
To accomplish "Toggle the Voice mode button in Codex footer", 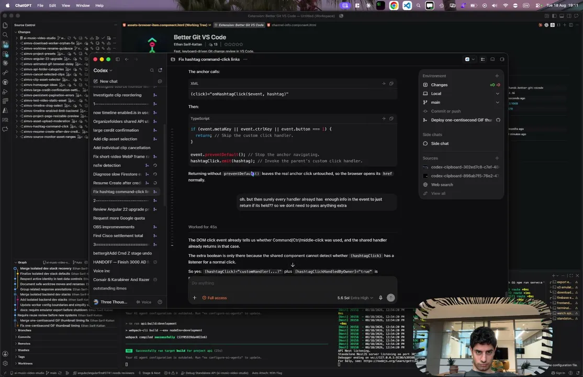I will (143, 302).
